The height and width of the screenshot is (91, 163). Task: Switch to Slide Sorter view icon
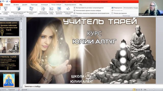137,90
